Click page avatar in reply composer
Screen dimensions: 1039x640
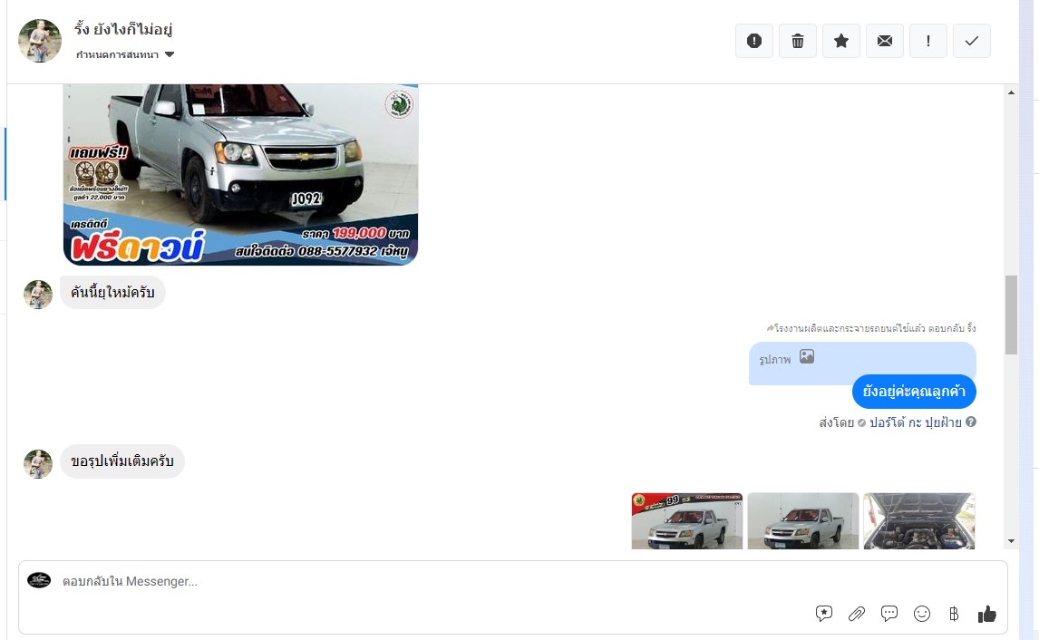coord(39,580)
